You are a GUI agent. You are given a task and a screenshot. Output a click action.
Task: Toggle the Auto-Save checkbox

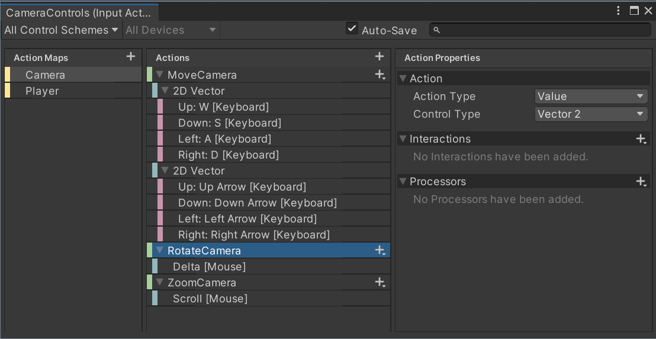pyautogui.click(x=352, y=29)
